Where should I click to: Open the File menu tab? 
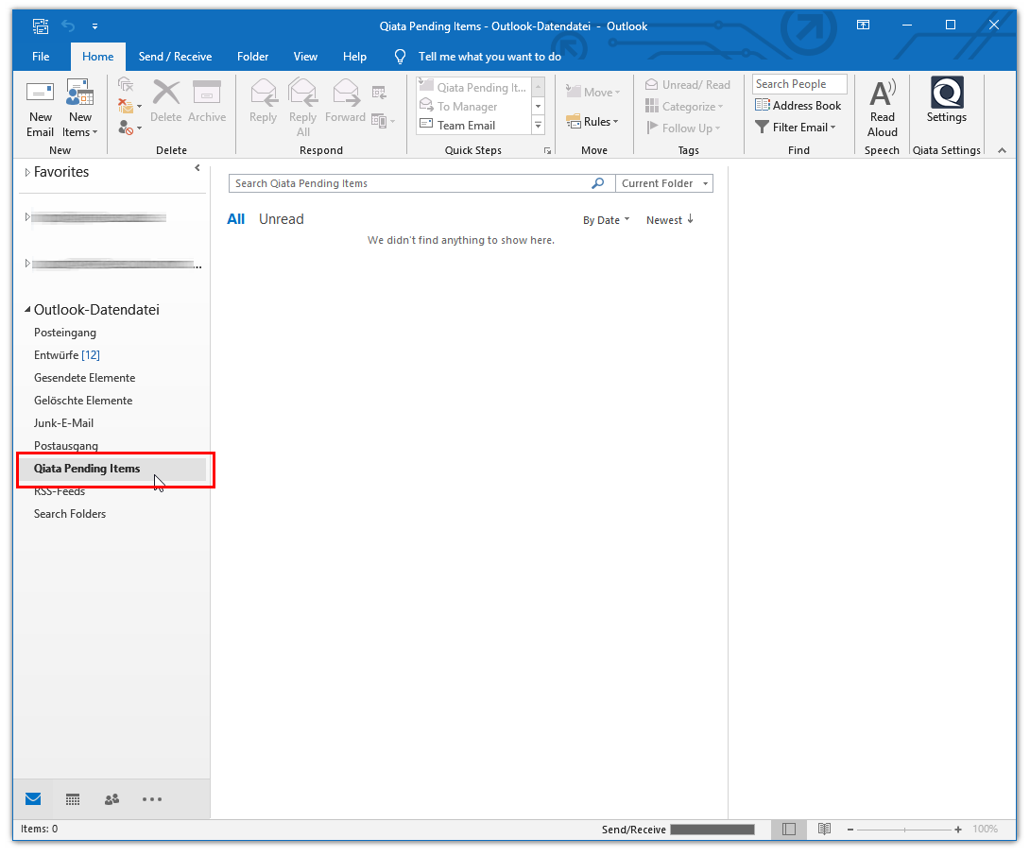coord(41,57)
